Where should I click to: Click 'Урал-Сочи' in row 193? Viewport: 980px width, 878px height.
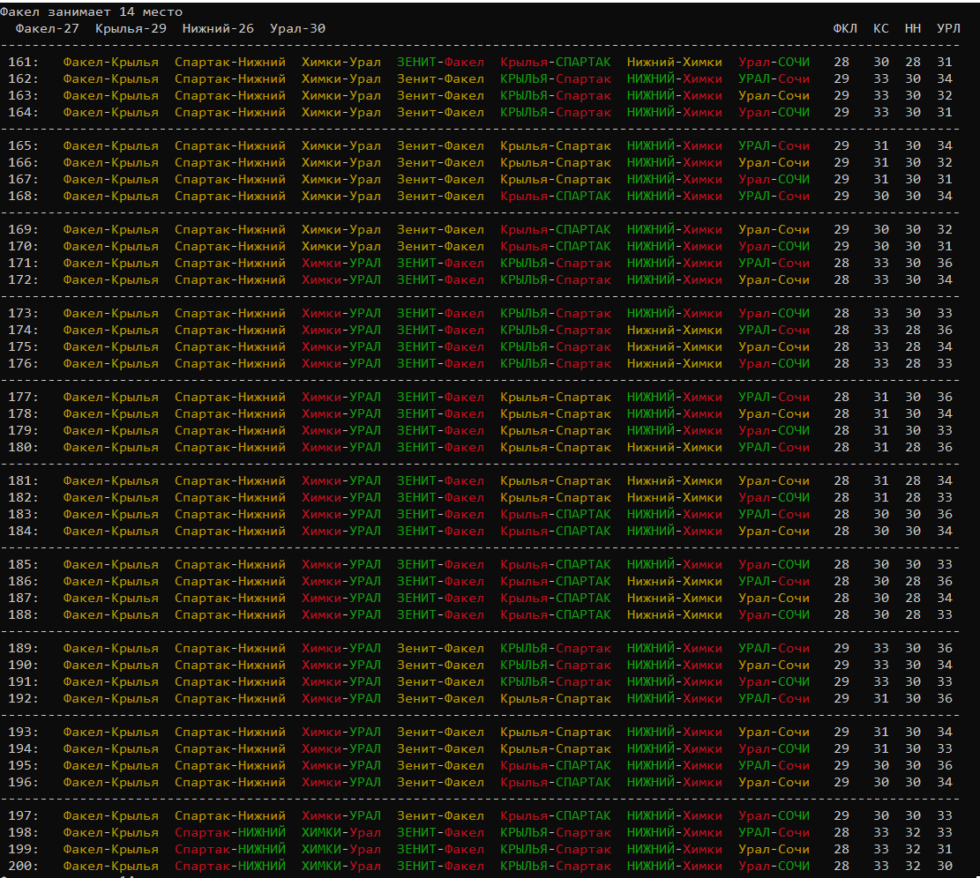(774, 733)
